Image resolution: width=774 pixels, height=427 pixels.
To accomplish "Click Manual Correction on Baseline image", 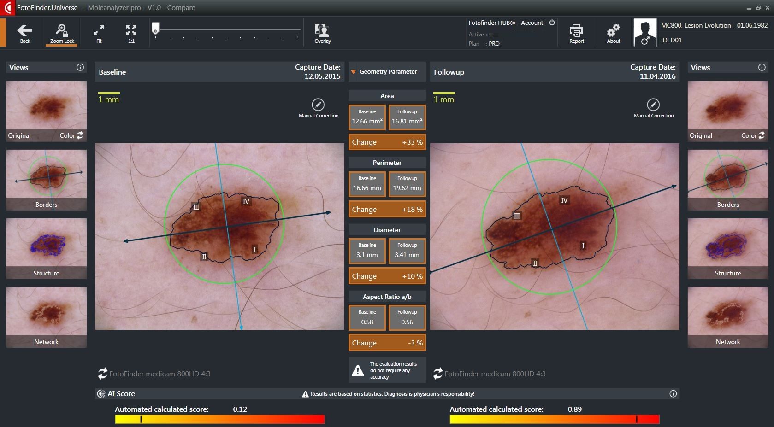I will point(318,105).
